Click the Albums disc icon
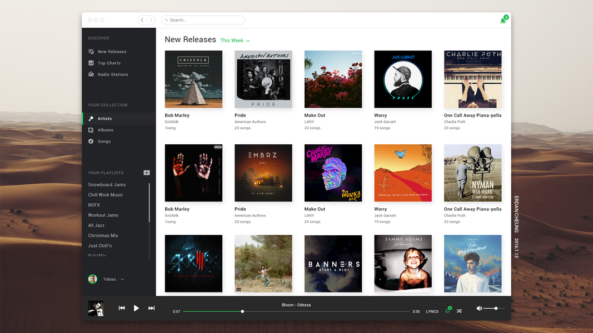 click(91, 130)
